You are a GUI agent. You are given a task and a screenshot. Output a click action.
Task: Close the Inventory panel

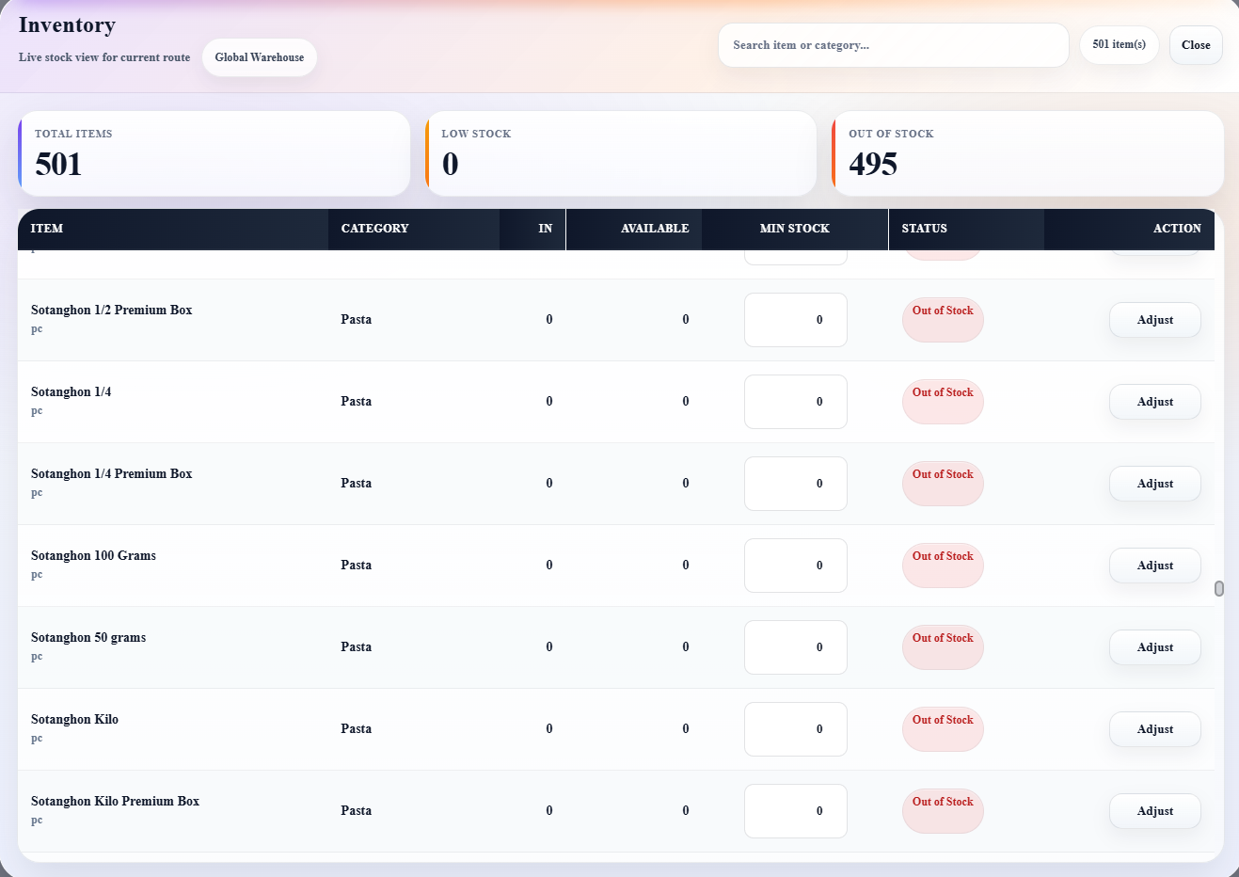(x=1196, y=45)
